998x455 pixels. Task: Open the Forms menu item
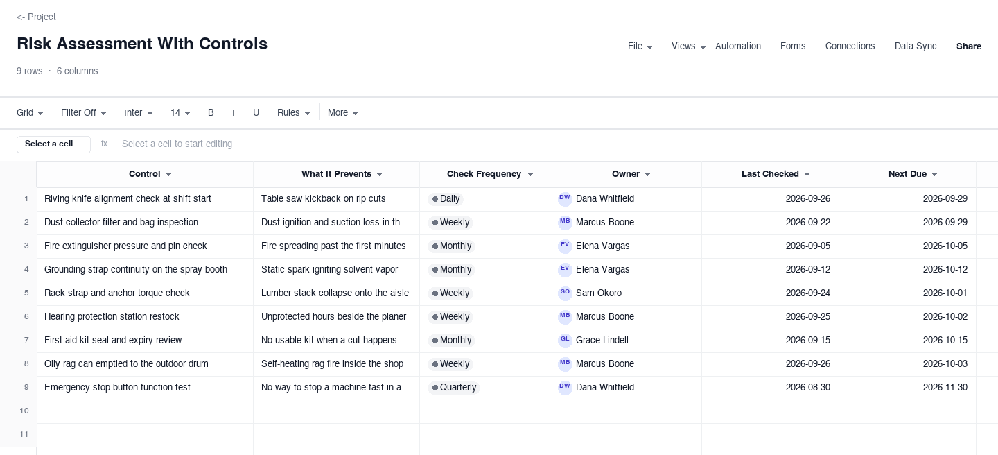793,46
